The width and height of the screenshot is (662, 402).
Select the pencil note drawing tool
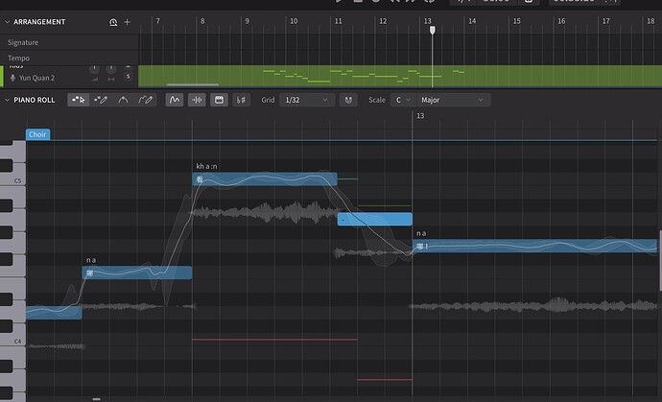101,100
